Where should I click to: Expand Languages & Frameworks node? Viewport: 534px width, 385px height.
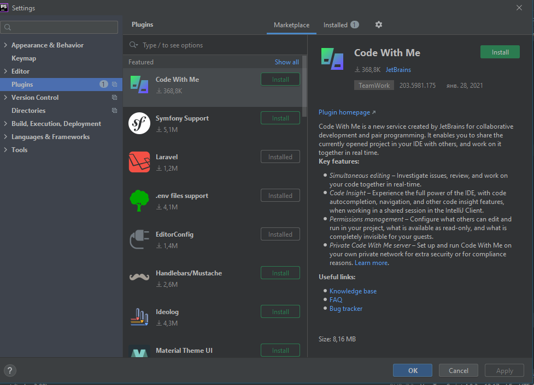tap(5, 136)
